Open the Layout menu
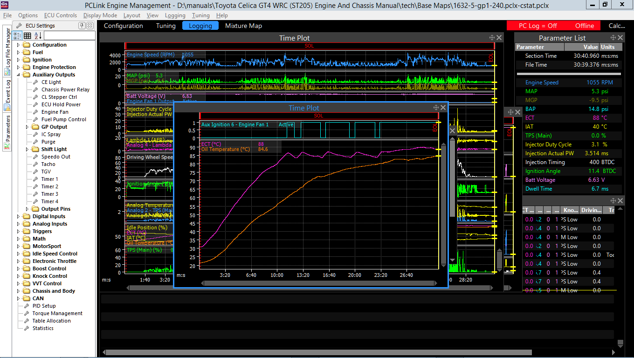Image resolution: width=634 pixels, height=358 pixels. pyautogui.click(x=132, y=15)
